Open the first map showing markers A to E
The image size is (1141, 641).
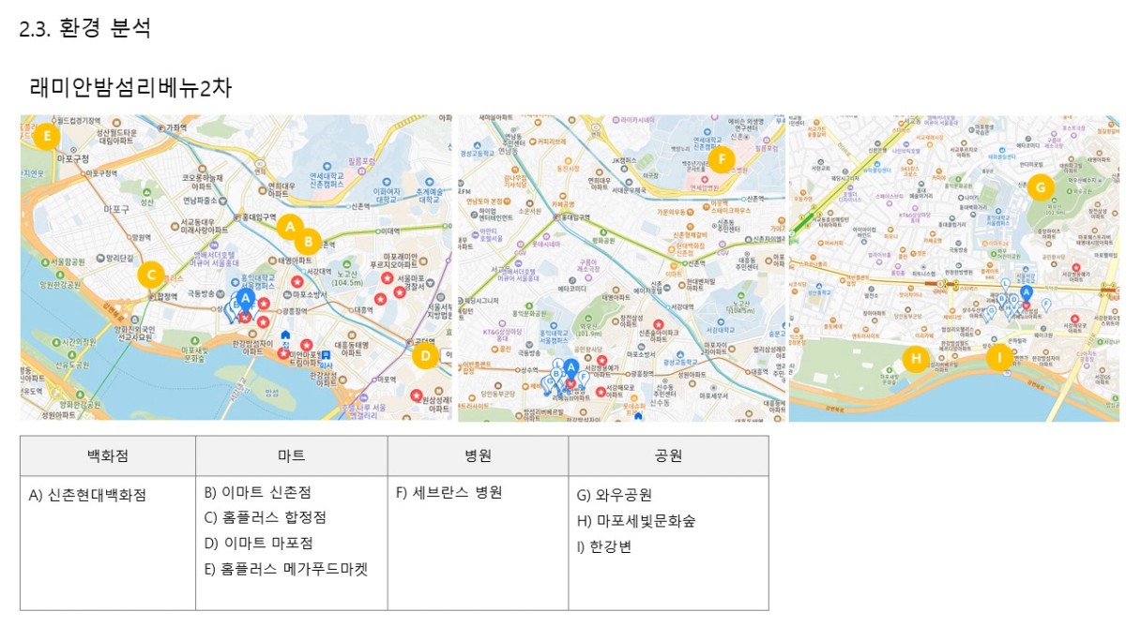tap(236, 268)
